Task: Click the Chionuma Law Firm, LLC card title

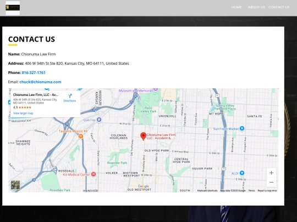Action: click(x=36, y=95)
